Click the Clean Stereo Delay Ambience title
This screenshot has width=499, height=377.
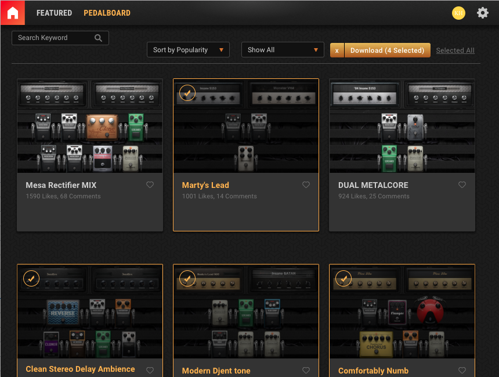click(80, 369)
